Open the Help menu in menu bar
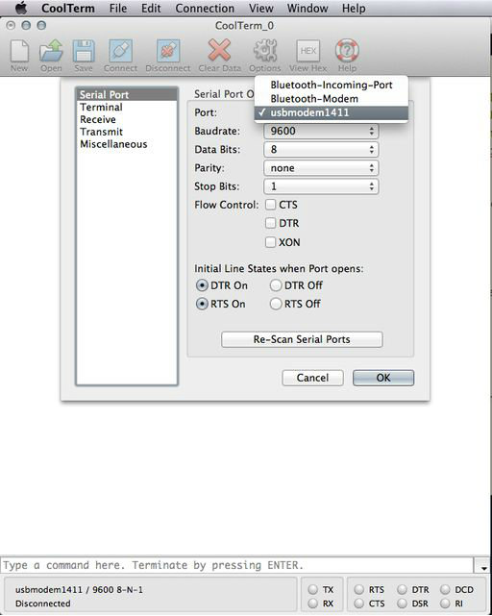 point(354,8)
